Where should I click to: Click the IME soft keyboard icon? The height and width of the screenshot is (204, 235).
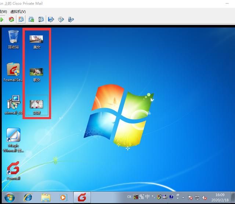(x=165, y=197)
